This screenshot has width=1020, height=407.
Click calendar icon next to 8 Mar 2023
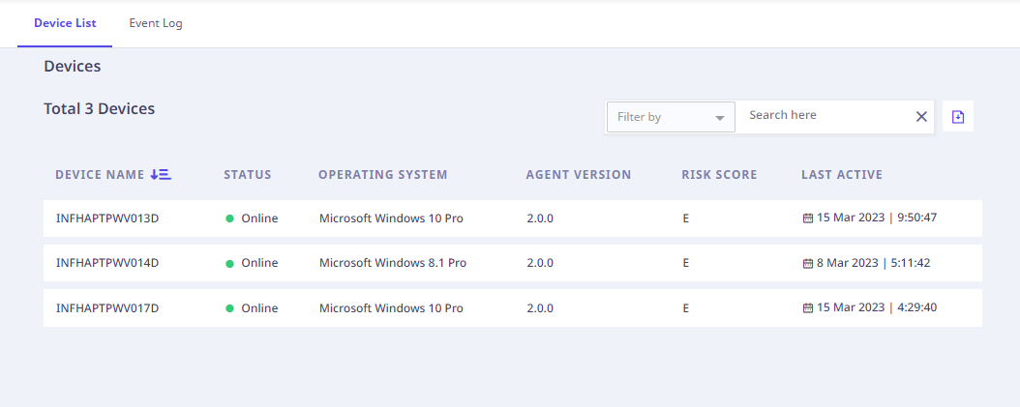[808, 263]
